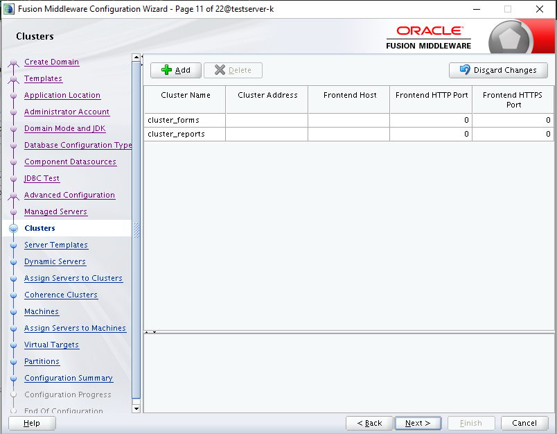Click the green plus Add icon
The height and width of the screenshot is (434, 557).
pos(166,70)
